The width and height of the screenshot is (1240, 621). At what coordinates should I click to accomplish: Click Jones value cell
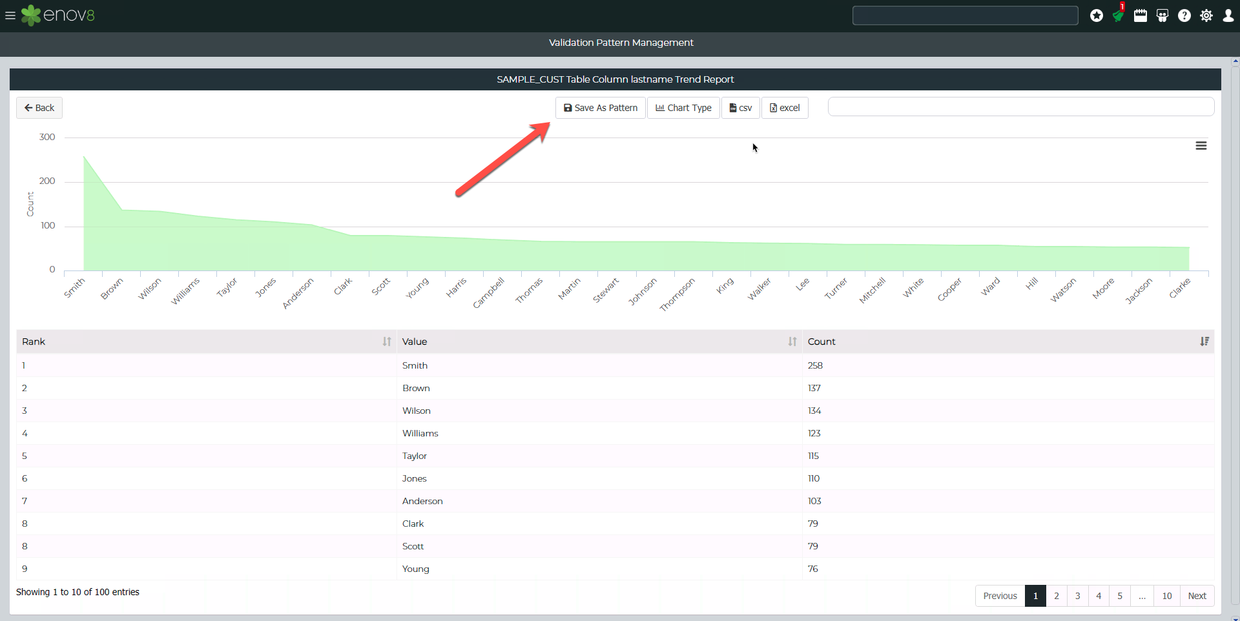pyautogui.click(x=599, y=478)
